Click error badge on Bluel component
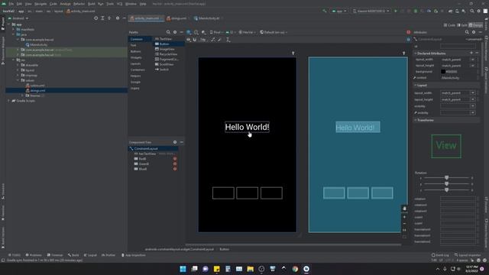Image resolution: width=489 pixels, height=275 pixels. [175, 169]
